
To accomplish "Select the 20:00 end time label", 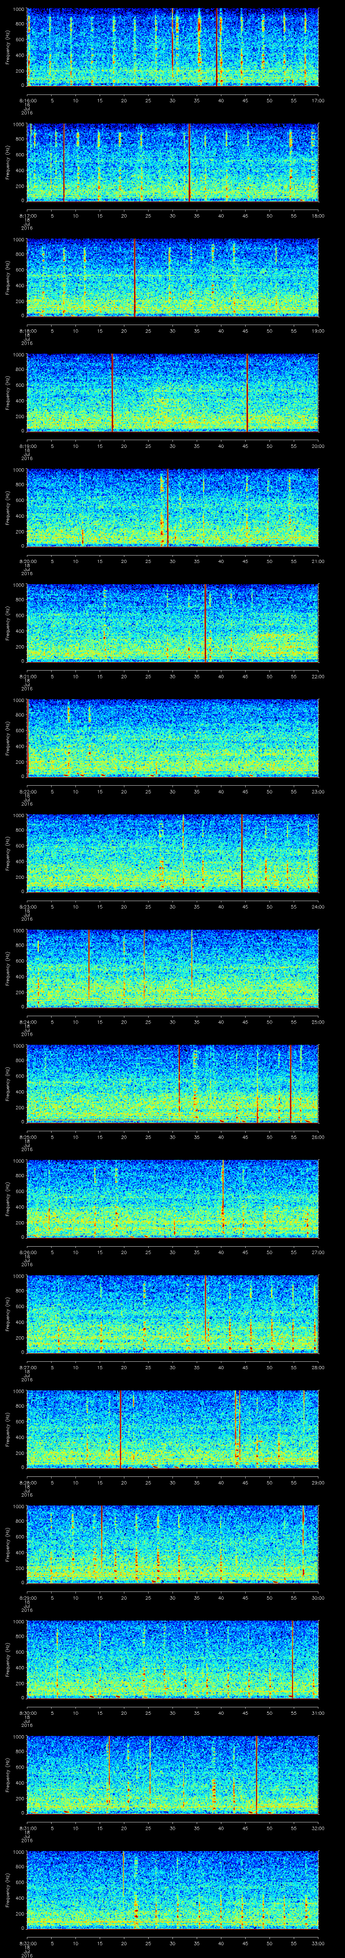I will [318, 445].
